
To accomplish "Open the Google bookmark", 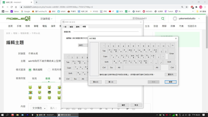I will 25,11.
